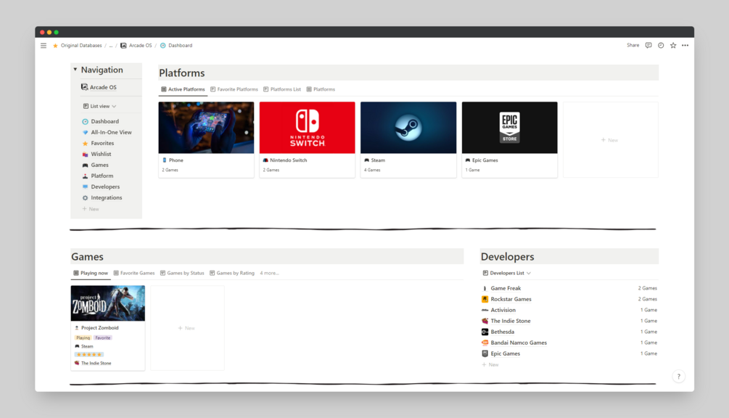Image resolution: width=729 pixels, height=418 pixels.
Task: Expand the breadcrumb ellipsis
Action: (111, 46)
